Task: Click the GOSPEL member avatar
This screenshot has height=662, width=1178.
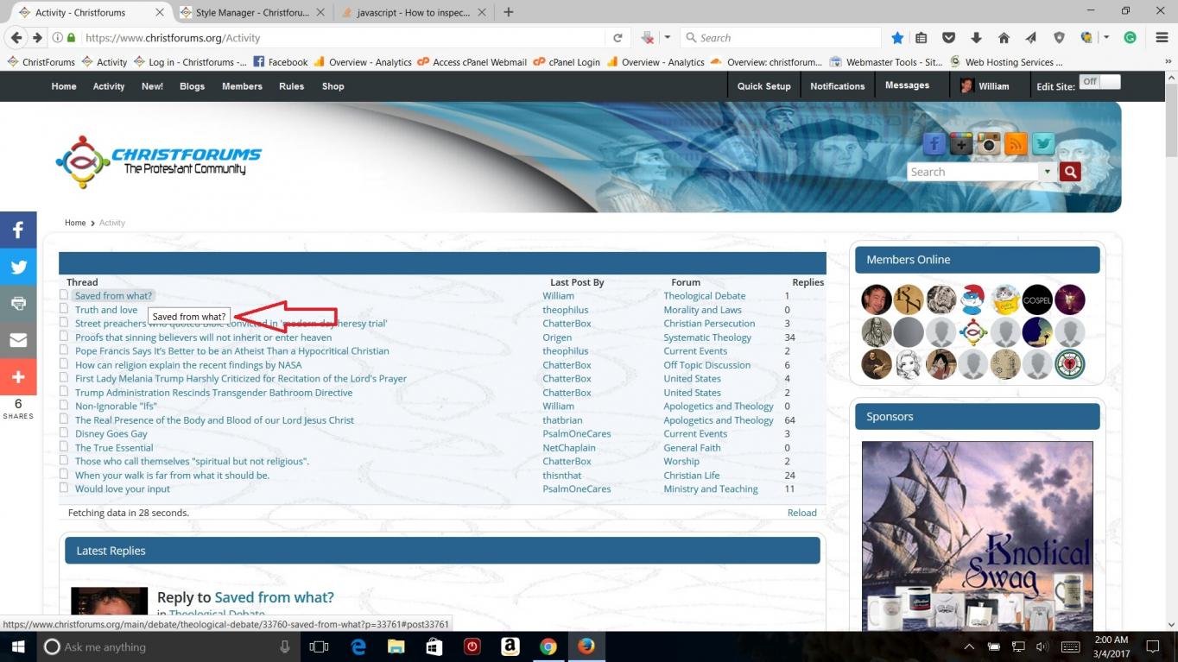Action: pyautogui.click(x=1037, y=299)
